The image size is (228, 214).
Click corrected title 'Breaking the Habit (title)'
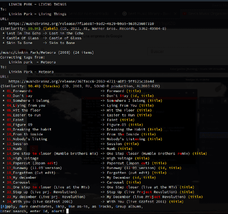[134, 130]
